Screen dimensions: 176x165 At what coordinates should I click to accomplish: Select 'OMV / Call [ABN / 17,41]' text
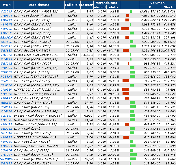(33, 103)
